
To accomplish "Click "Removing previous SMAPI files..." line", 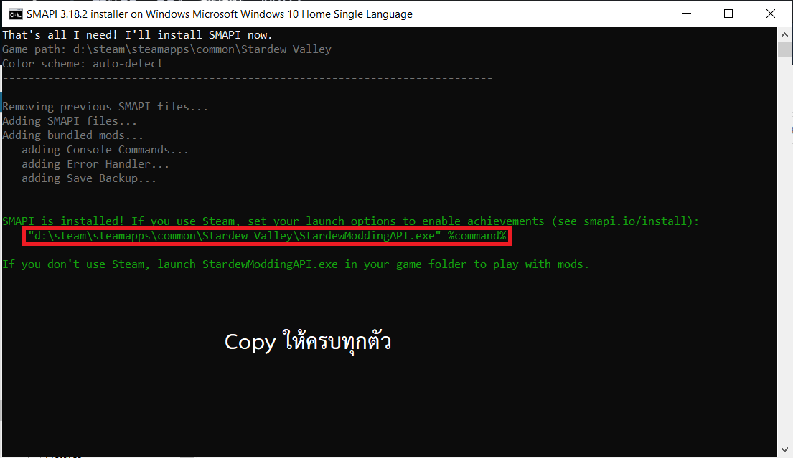I will pyautogui.click(x=105, y=107).
